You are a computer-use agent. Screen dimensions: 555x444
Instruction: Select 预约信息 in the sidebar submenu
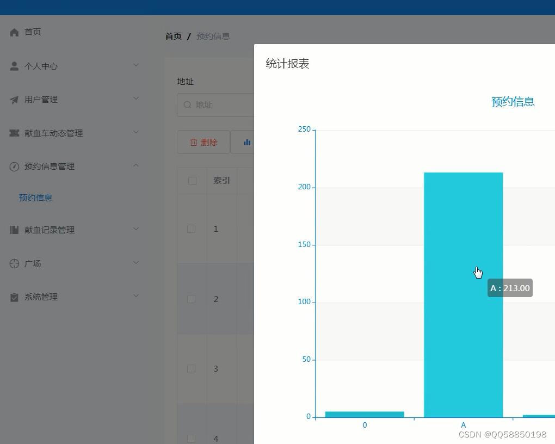pos(35,198)
